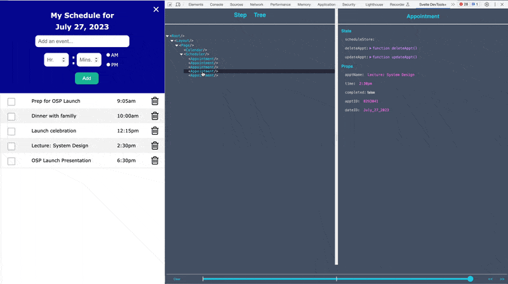
Task: Open the Application tab
Action: (x=326, y=4)
